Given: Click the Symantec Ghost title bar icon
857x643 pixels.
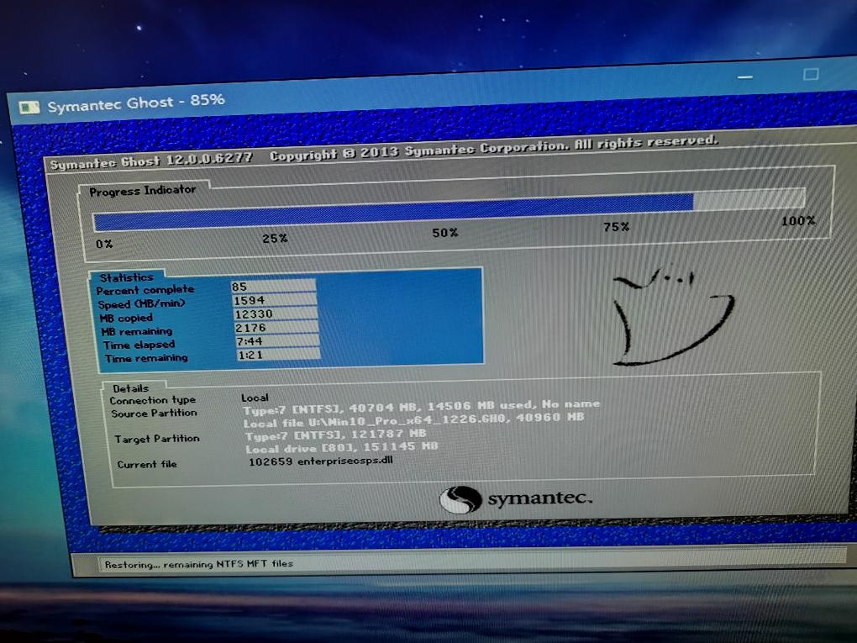Looking at the screenshot, I should coord(29,108).
